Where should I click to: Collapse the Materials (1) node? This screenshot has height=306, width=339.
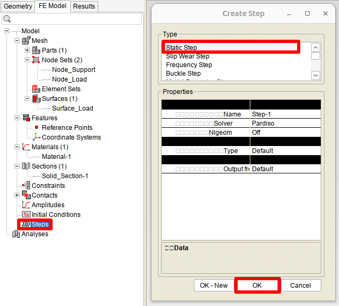point(17,147)
